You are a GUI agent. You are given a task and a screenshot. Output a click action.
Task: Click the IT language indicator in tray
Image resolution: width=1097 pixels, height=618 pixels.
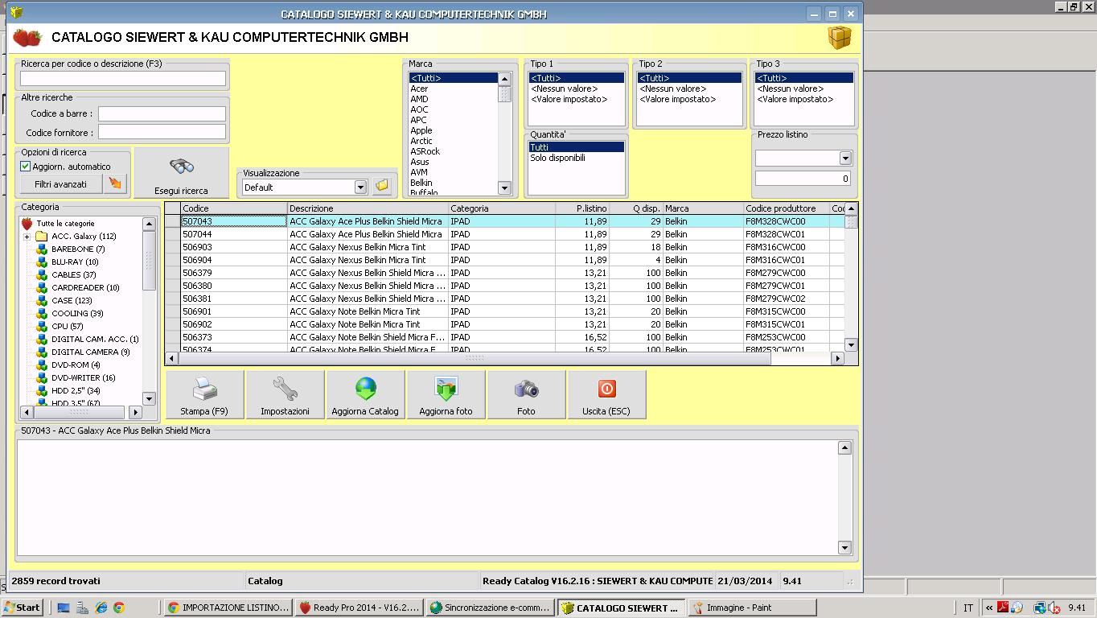point(968,608)
